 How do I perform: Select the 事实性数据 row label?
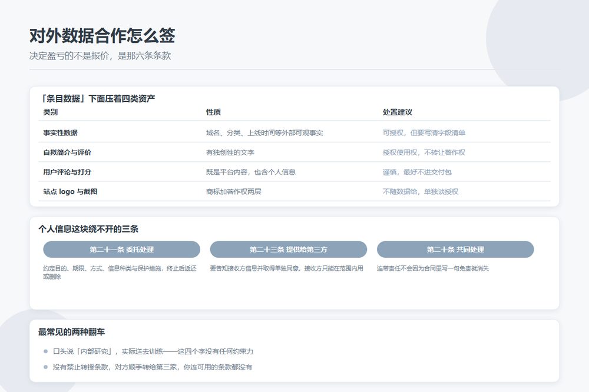(x=60, y=132)
